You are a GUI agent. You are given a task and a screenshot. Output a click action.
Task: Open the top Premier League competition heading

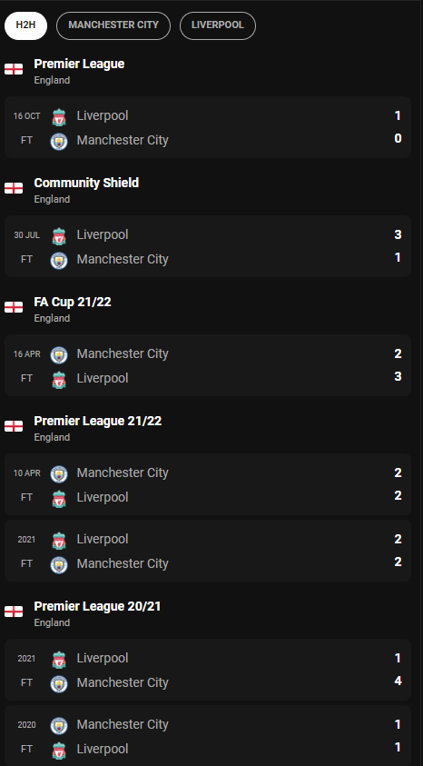tap(79, 64)
